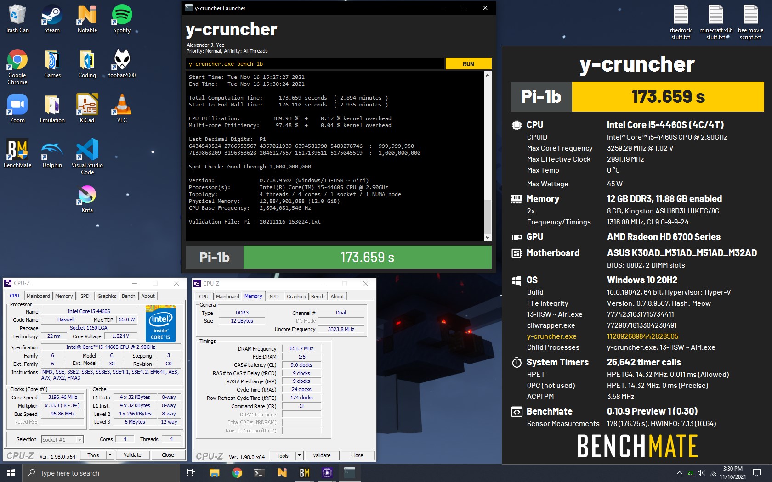Open Mainboard tab in right CPU-Z window
This screenshot has width=772, height=482.
point(227,297)
